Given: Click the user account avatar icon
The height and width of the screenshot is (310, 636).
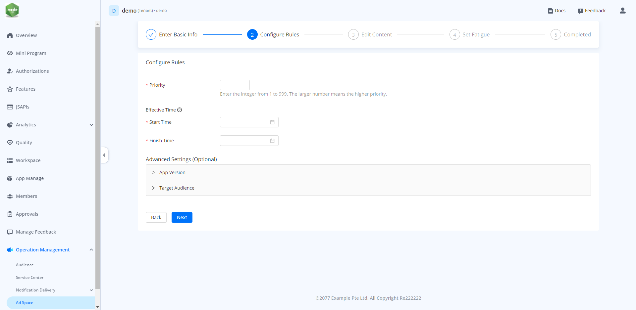Looking at the screenshot, I should 622,11.
